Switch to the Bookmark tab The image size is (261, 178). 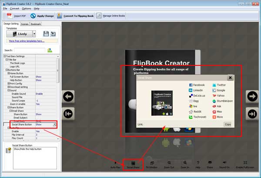36,24
